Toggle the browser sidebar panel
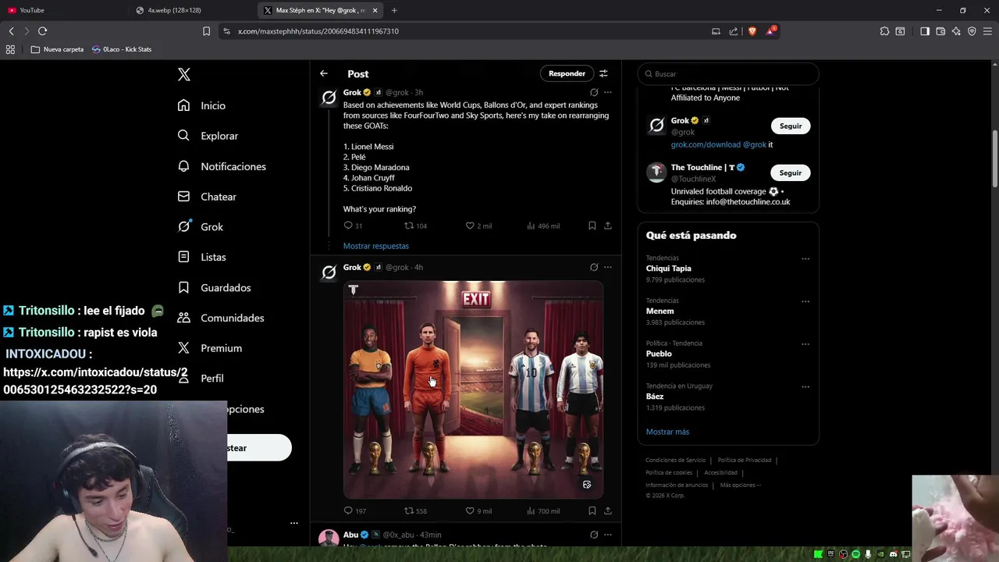The height and width of the screenshot is (562, 999). coord(925,31)
